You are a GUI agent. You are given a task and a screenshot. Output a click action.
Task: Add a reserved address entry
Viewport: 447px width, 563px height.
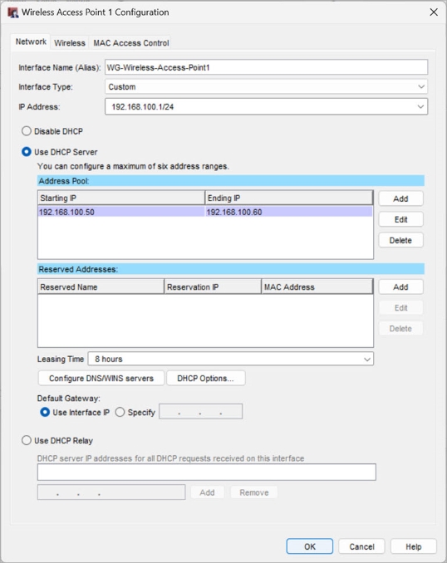[x=400, y=287]
